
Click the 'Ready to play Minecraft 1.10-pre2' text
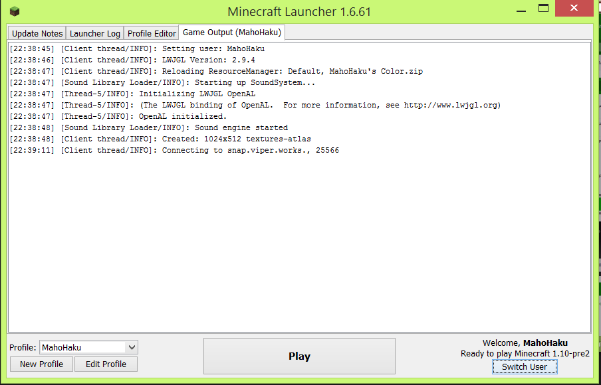525,354
